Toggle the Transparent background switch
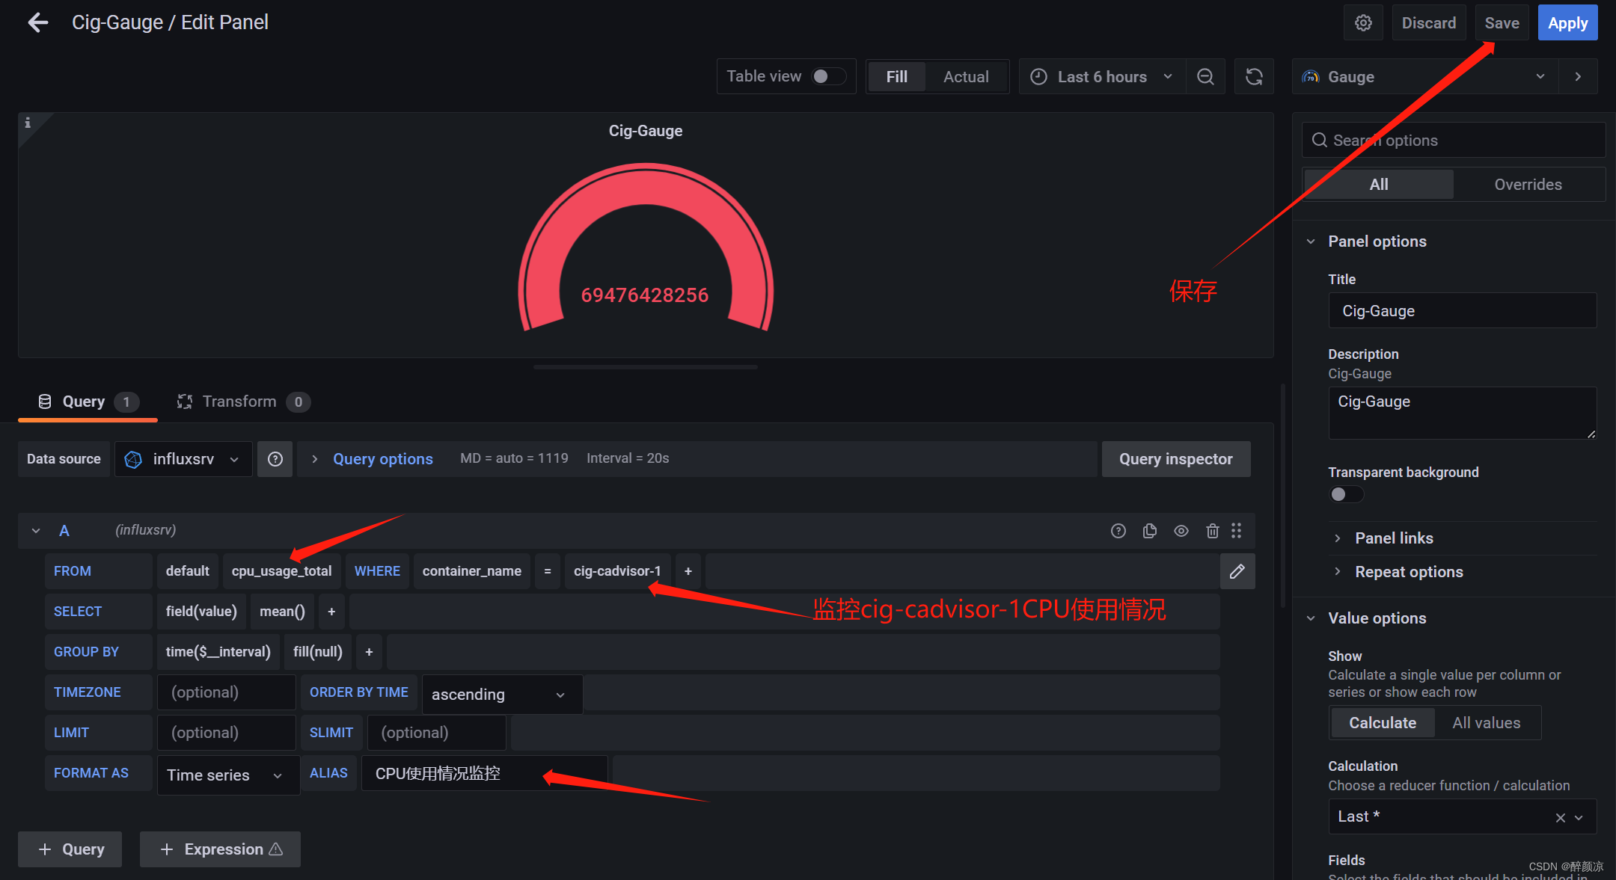The height and width of the screenshot is (880, 1616). (x=1341, y=494)
